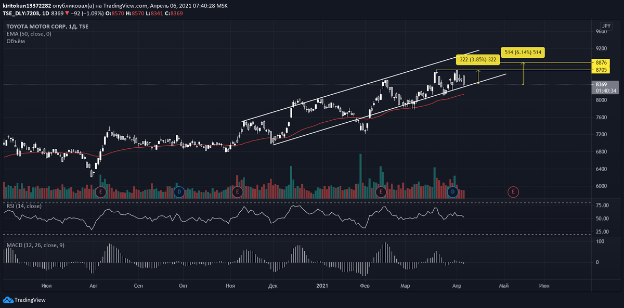The image size is (624, 308).
Task: Click the Фев month label
Action: click(365, 286)
